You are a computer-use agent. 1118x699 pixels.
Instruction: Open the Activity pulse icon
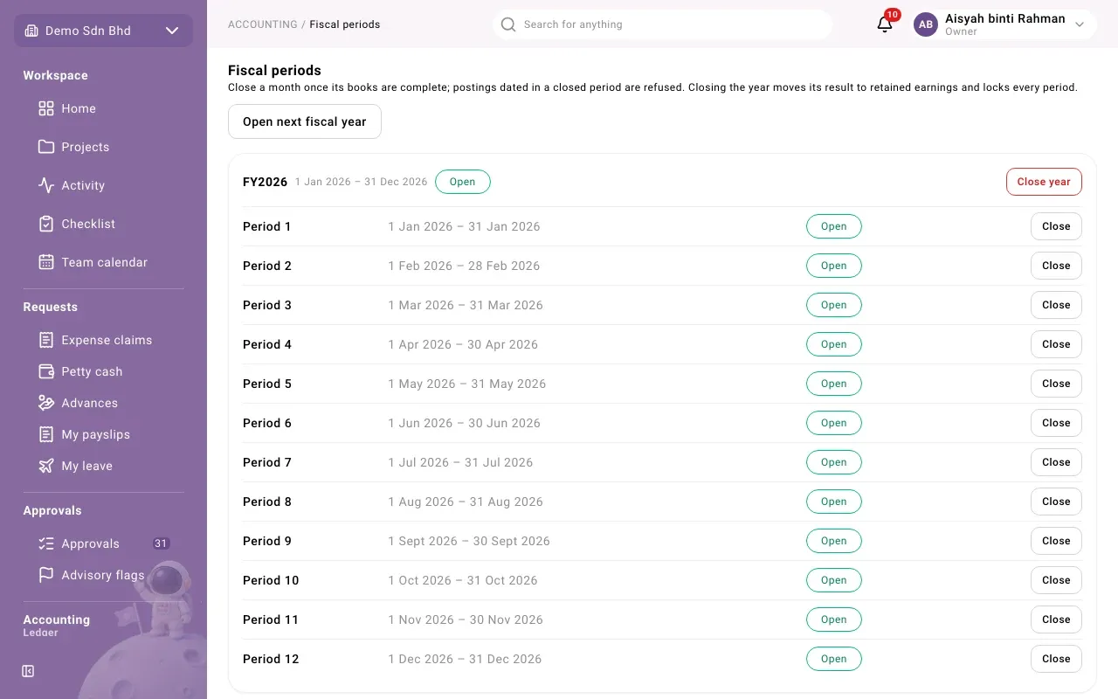46,185
